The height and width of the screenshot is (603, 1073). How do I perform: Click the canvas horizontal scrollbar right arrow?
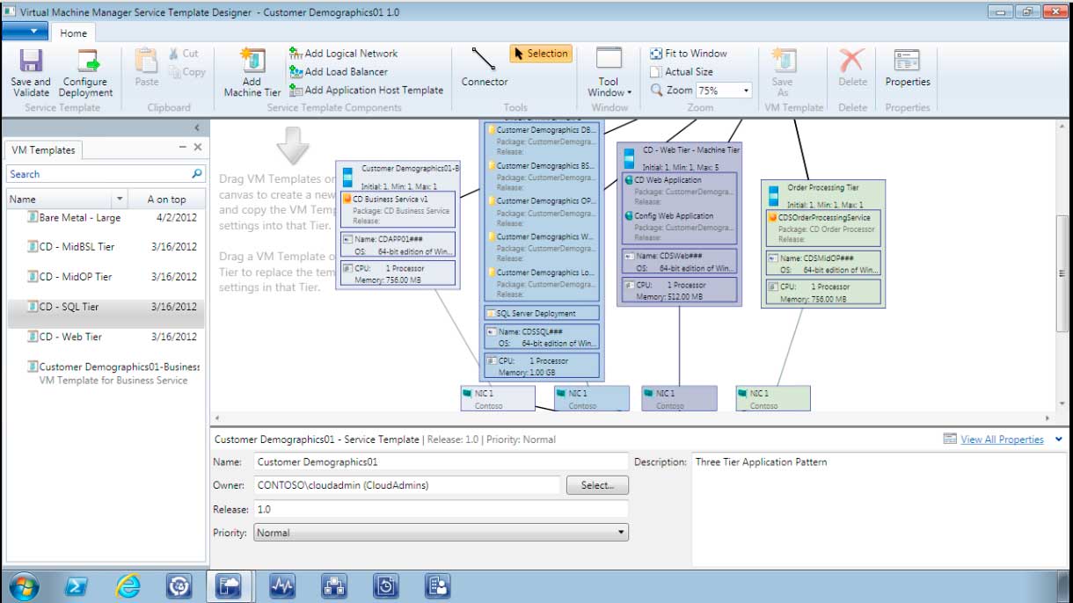click(x=1047, y=418)
